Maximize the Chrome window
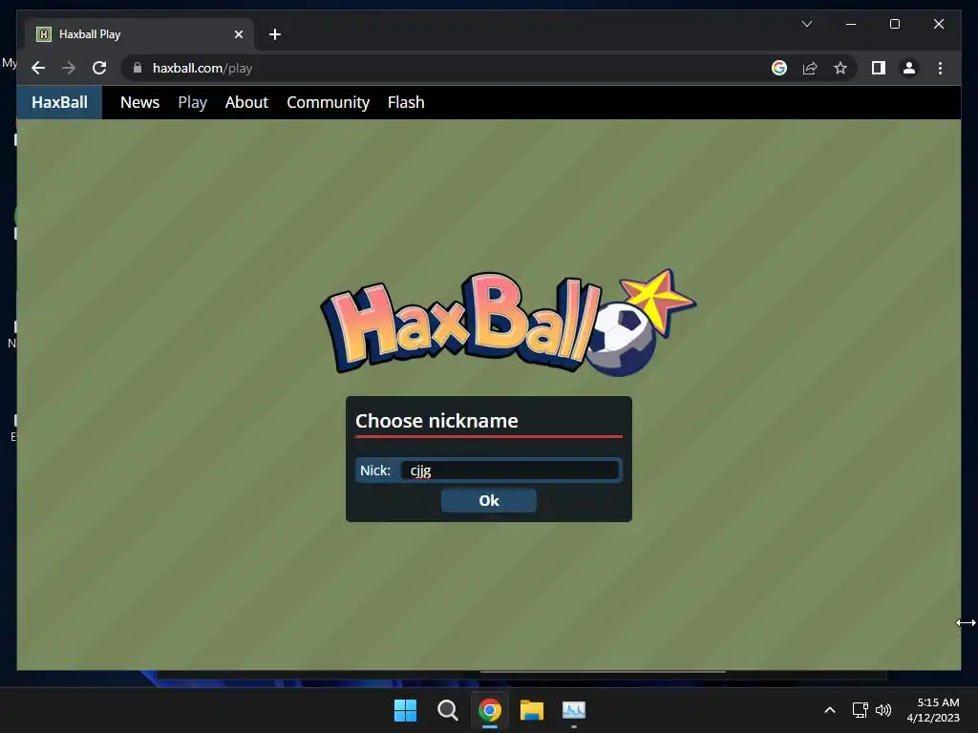The width and height of the screenshot is (978, 733). [x=894, y=24]
